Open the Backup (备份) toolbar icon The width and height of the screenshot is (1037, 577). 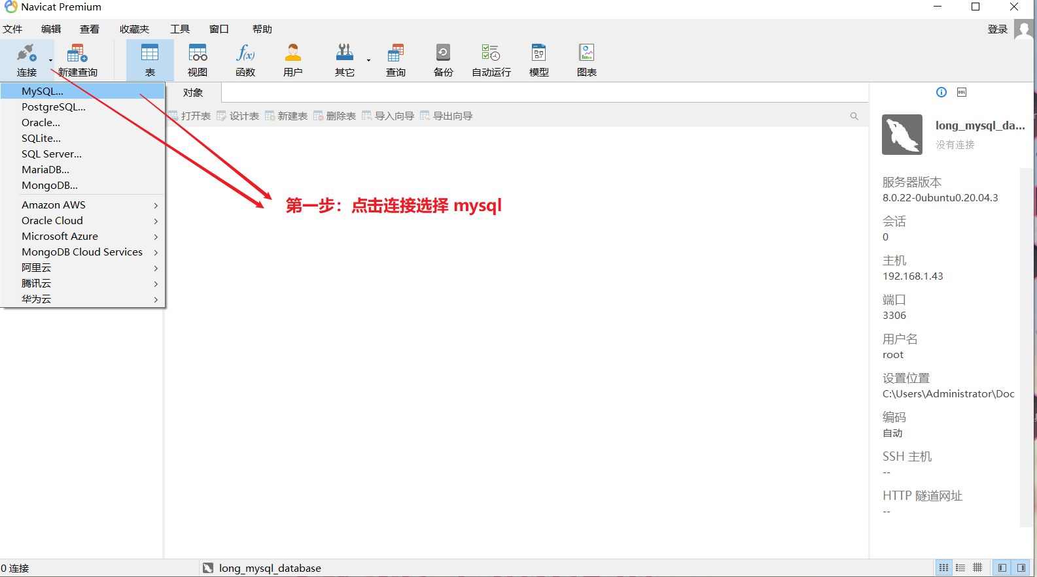443,53
